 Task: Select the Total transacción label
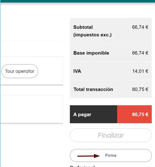[x=93, y=89]
